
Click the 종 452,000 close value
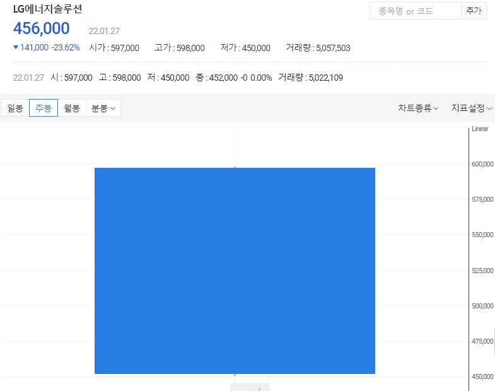pos(216,78)
